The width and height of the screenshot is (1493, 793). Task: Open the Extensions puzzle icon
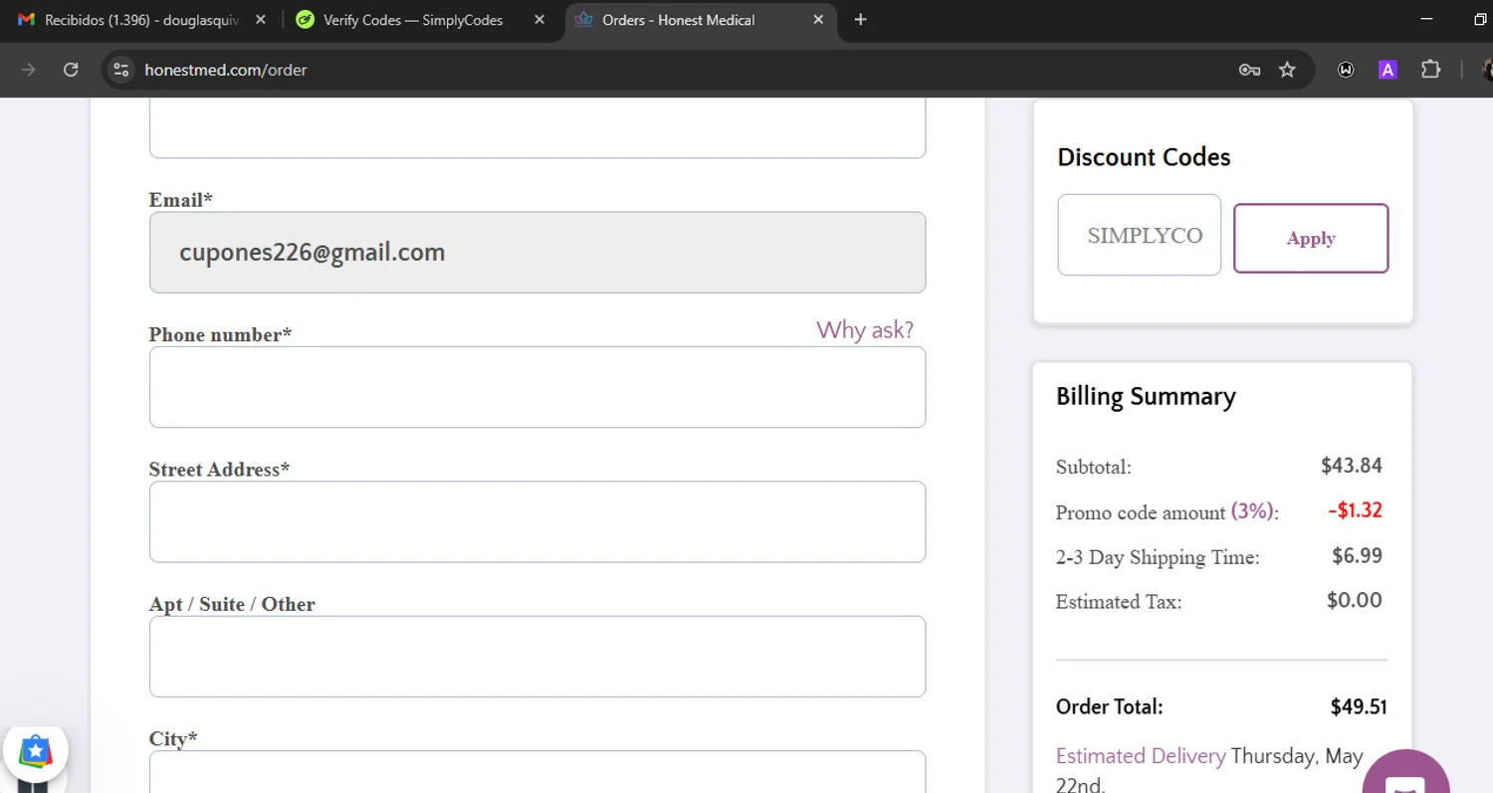coord(1430,70)
